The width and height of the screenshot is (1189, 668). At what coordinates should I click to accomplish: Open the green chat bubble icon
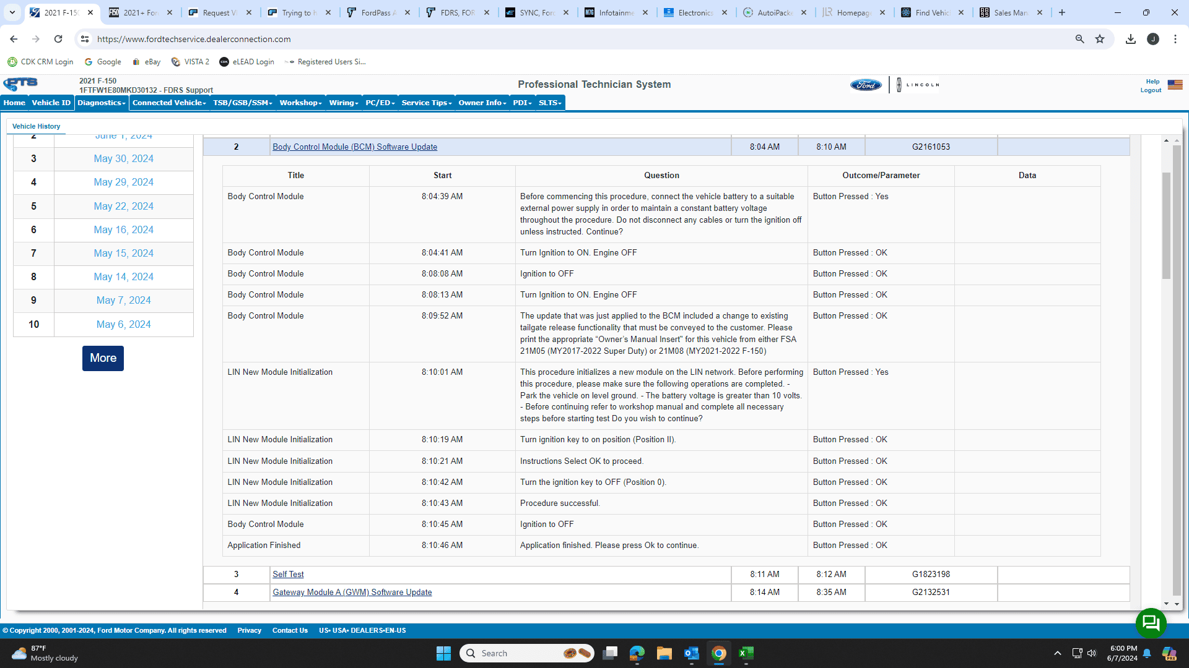(x=1151, y=623)
